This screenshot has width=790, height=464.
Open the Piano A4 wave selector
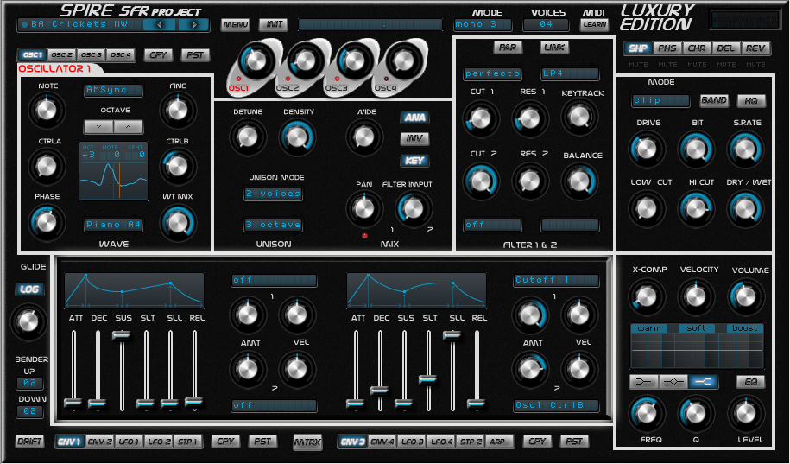(x=113, y=225)
